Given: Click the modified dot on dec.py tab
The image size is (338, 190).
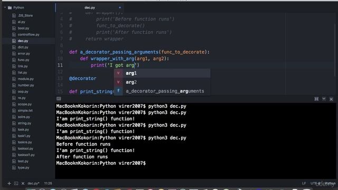Looking at the screenshot, I should (120, 7).
